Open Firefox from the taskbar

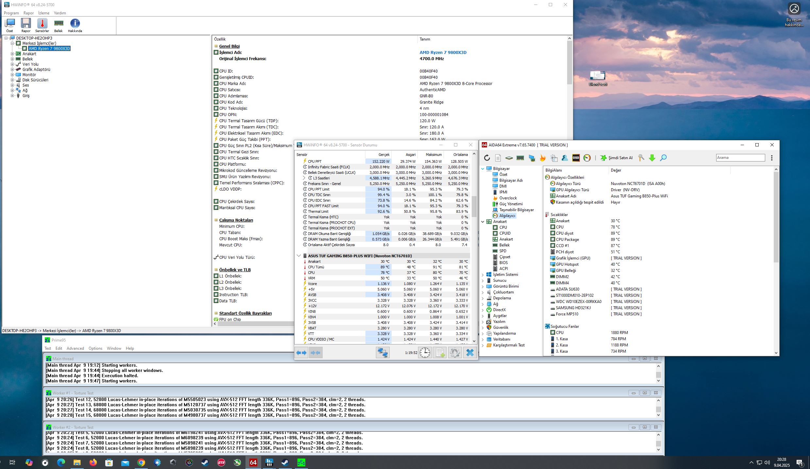(x=93, y=462)
